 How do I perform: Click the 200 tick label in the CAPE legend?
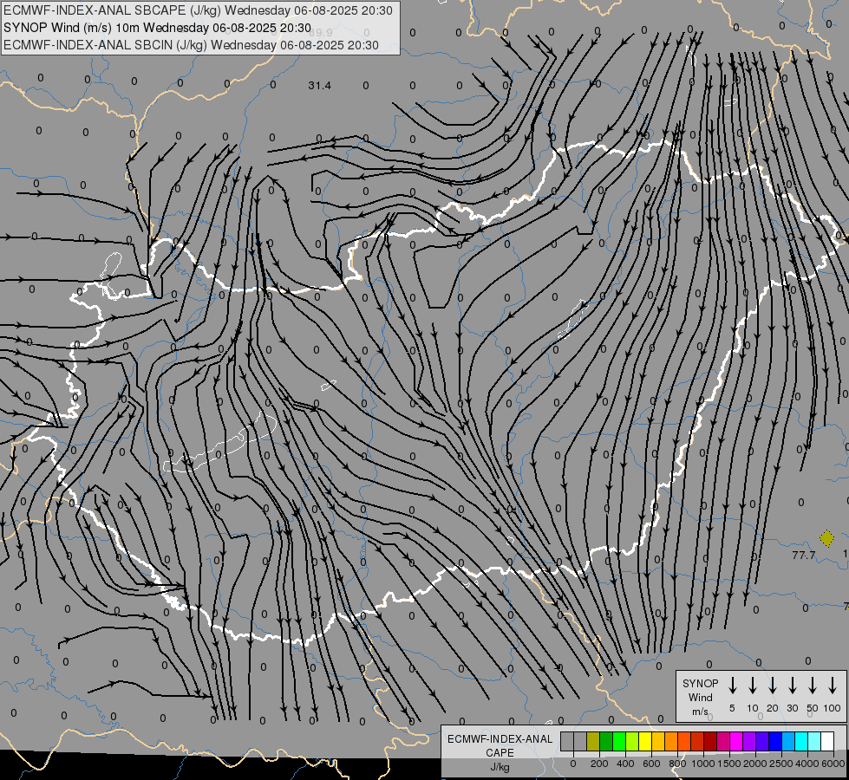(x=599, y=764)
